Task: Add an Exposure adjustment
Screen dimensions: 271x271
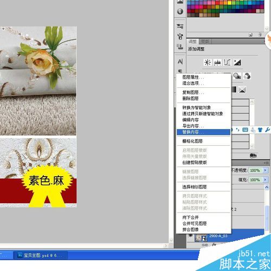Action: [x=237, y=62]
